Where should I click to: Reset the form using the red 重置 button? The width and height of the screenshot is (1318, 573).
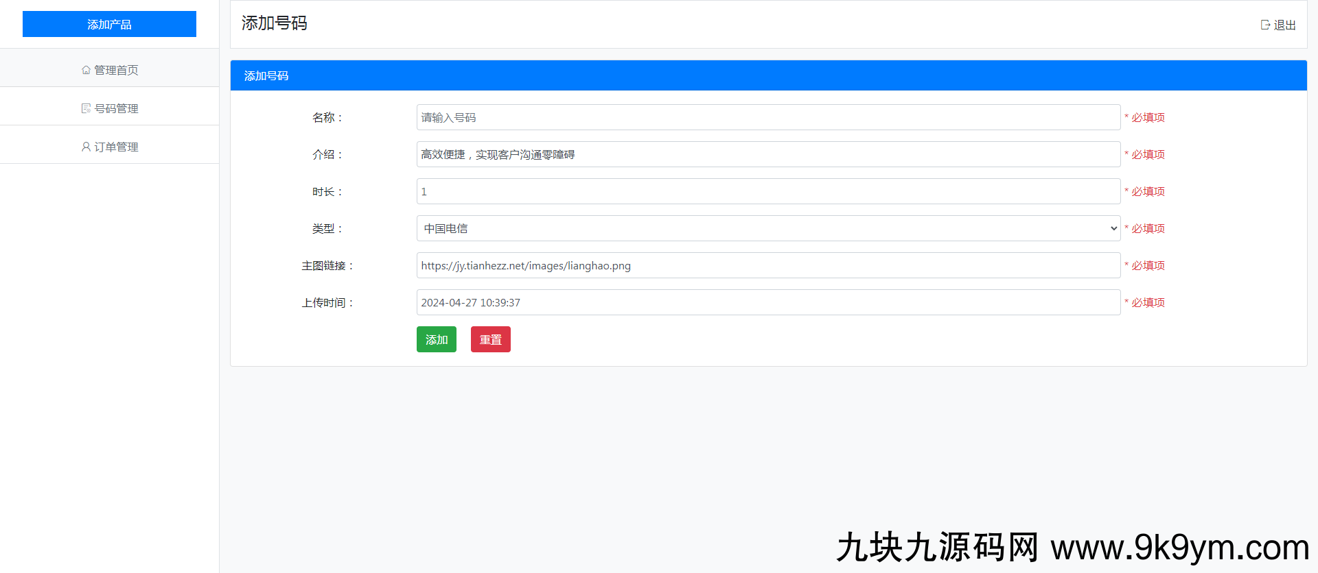coord(490,339)
